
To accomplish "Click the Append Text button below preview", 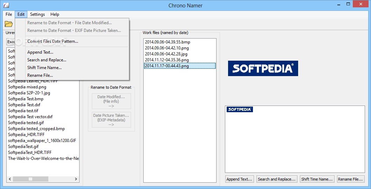I will [240, 179].
